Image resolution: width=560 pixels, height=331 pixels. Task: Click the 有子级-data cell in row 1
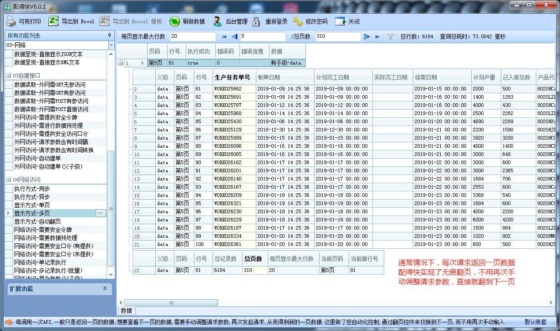tap(287, 63)
